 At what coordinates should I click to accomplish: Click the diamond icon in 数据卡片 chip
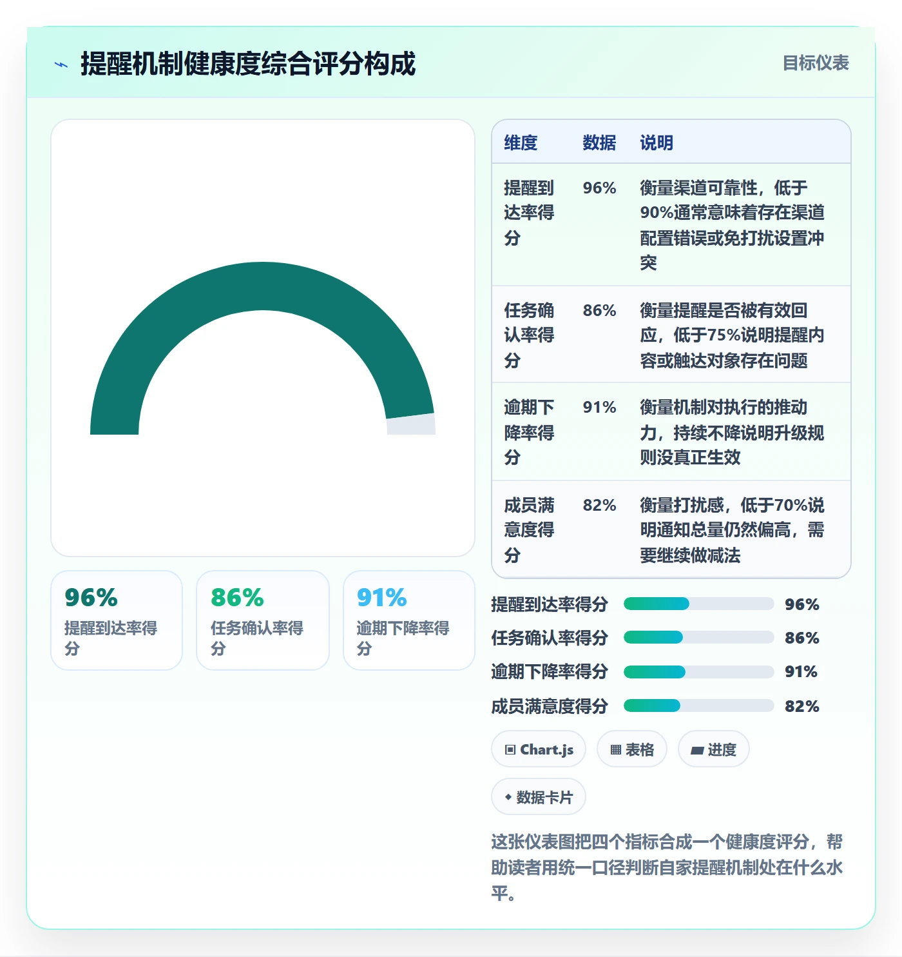pos(508,798)
